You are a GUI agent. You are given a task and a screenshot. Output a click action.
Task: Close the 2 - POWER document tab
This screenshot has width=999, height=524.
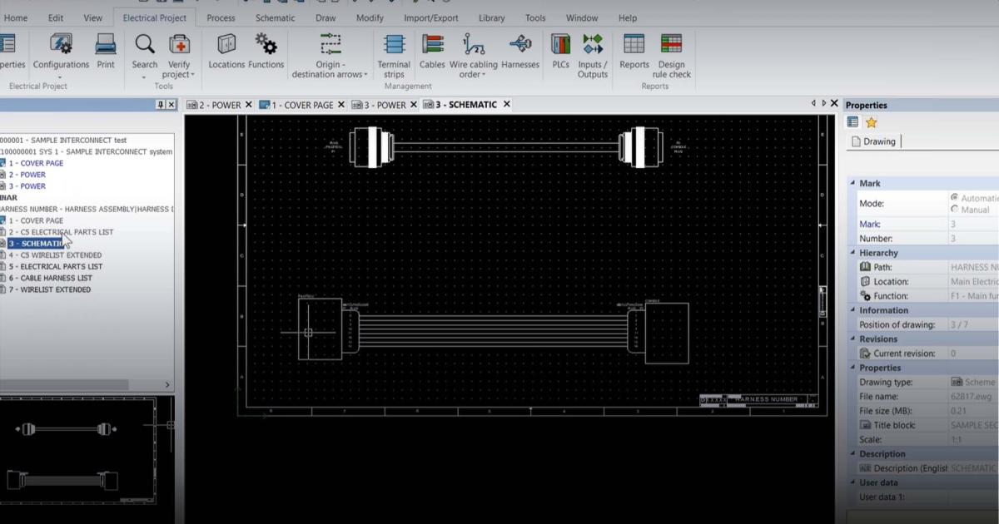[248, 105]
